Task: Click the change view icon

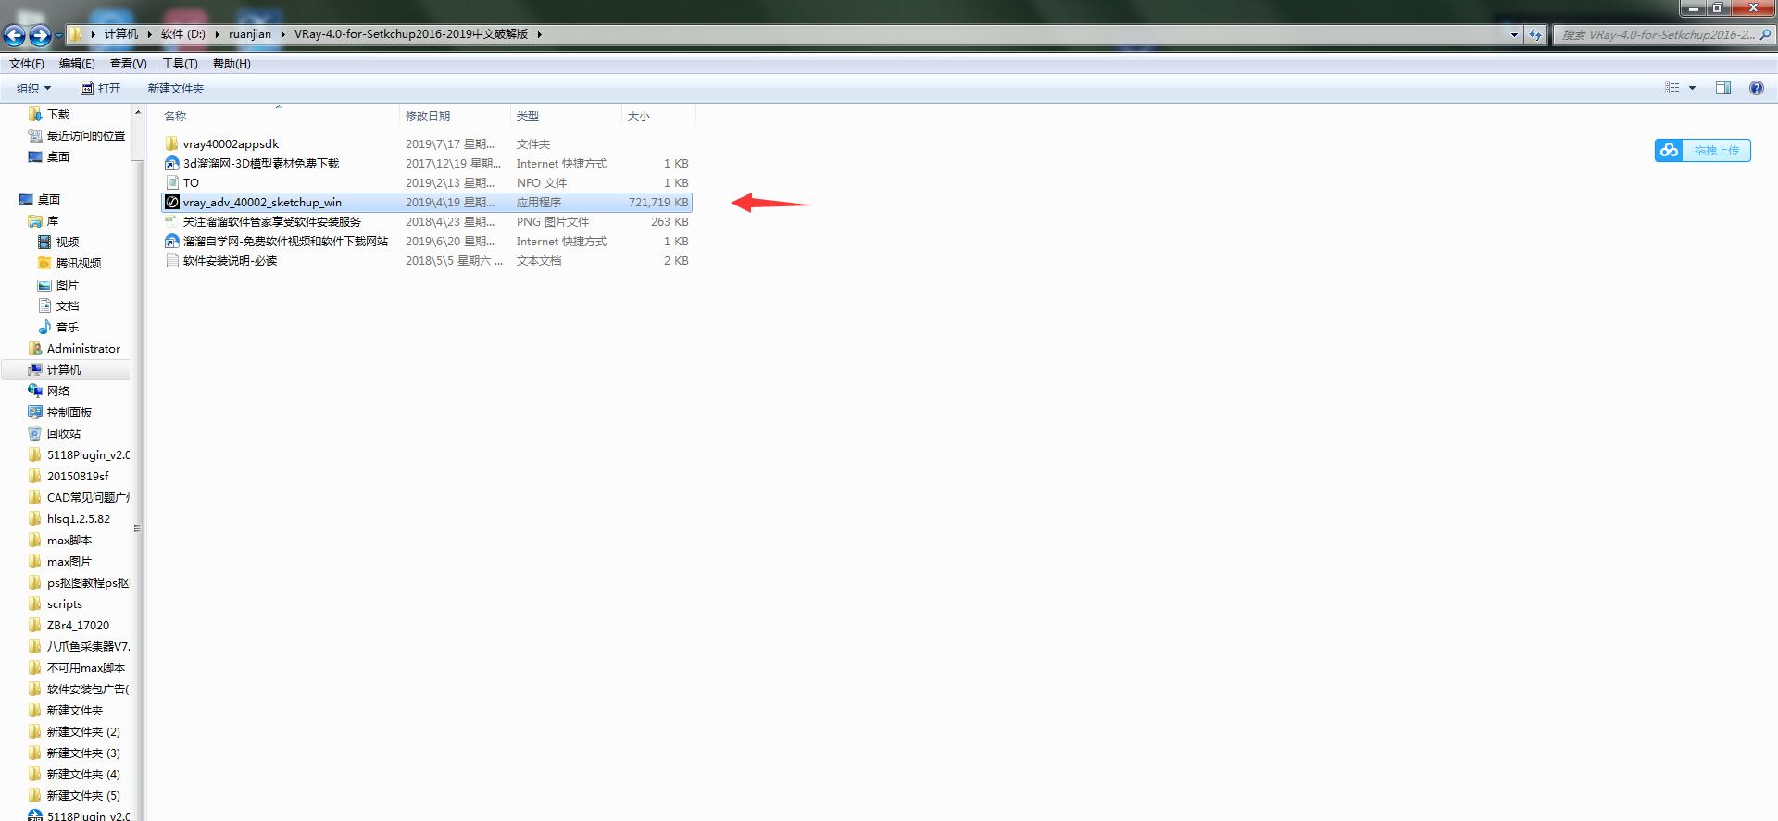Action: [1672, 88]
